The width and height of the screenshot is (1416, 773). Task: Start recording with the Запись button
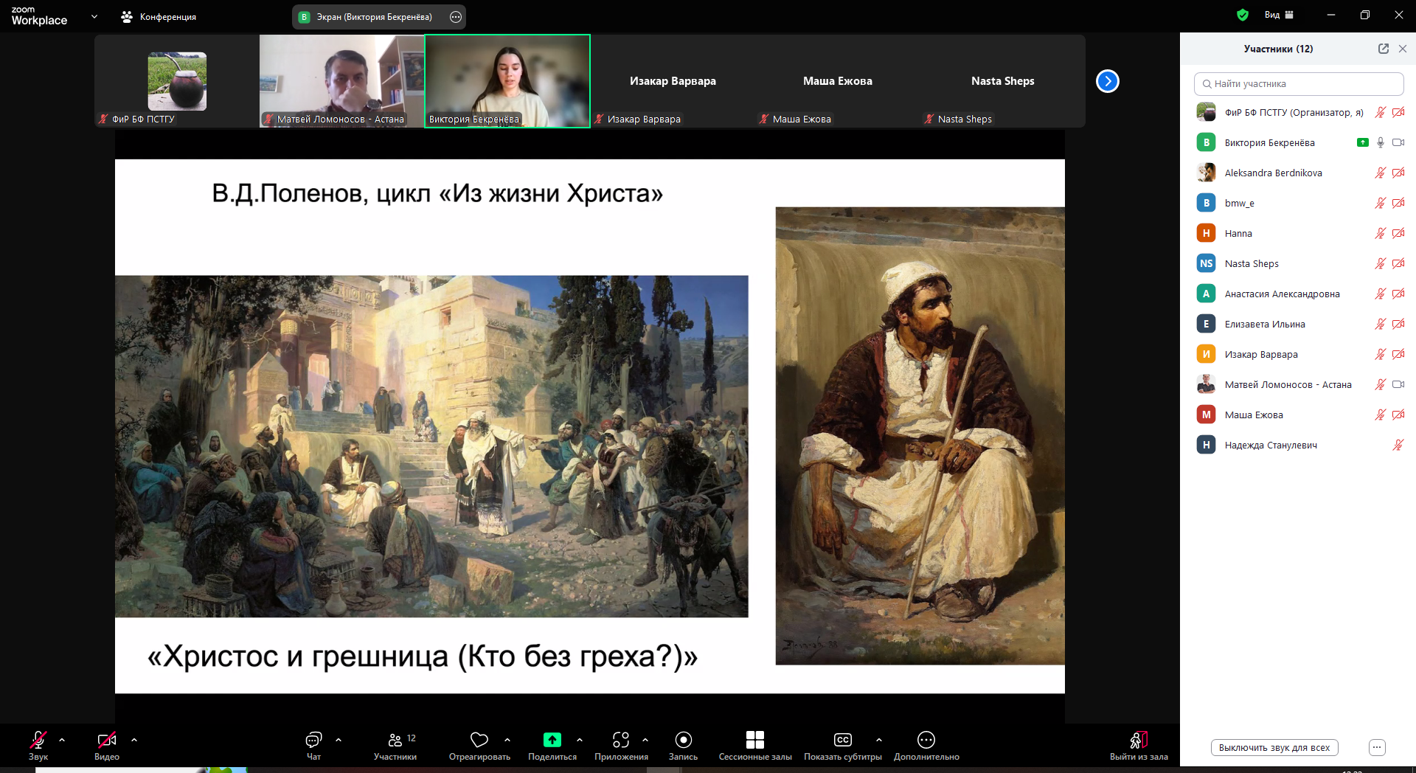click(x=684, y=745)
